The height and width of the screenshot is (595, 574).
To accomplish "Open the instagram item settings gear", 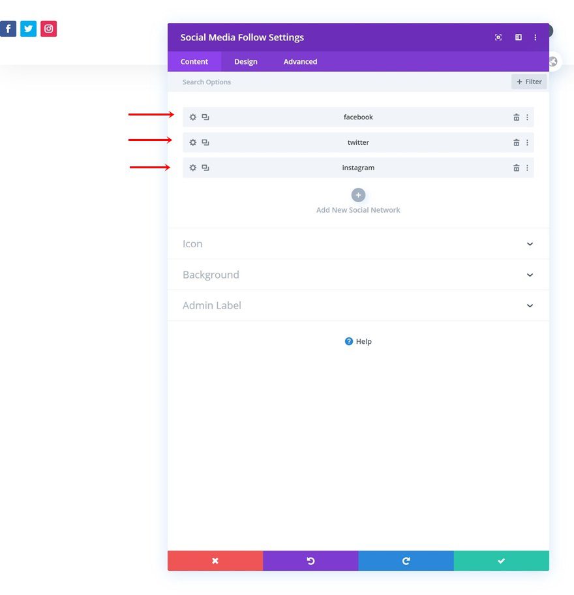I will coord(192,167).
